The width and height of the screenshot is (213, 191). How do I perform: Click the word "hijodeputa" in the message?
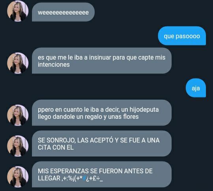(x=144, y=110)
